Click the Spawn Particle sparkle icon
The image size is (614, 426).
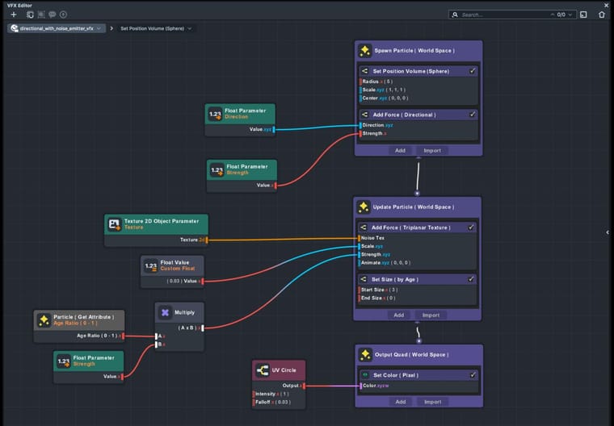pos(364,51)
